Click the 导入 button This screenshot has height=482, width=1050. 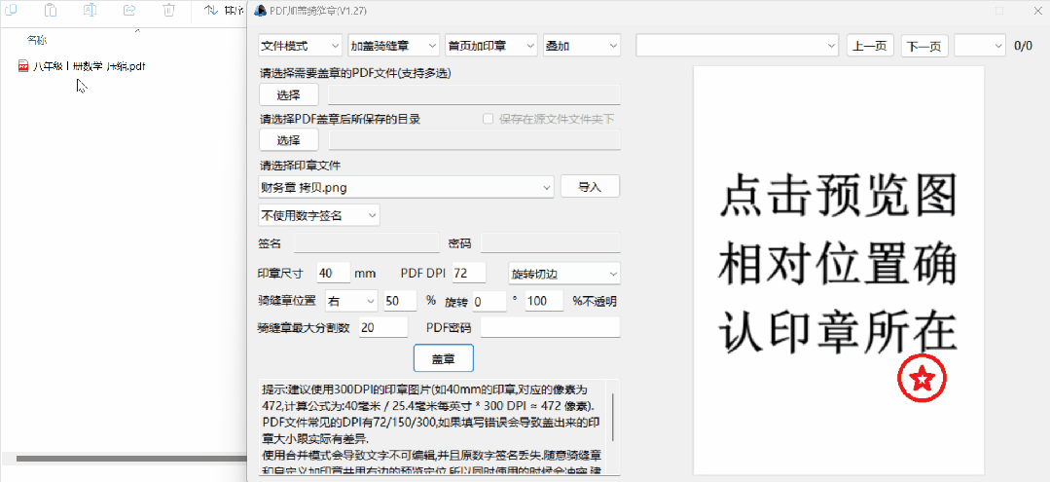tap(590, 187)
